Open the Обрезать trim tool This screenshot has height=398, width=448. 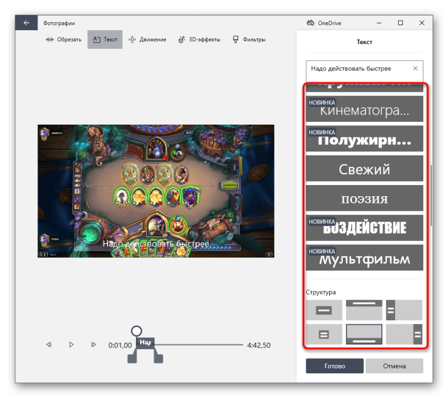click(63, 40)
